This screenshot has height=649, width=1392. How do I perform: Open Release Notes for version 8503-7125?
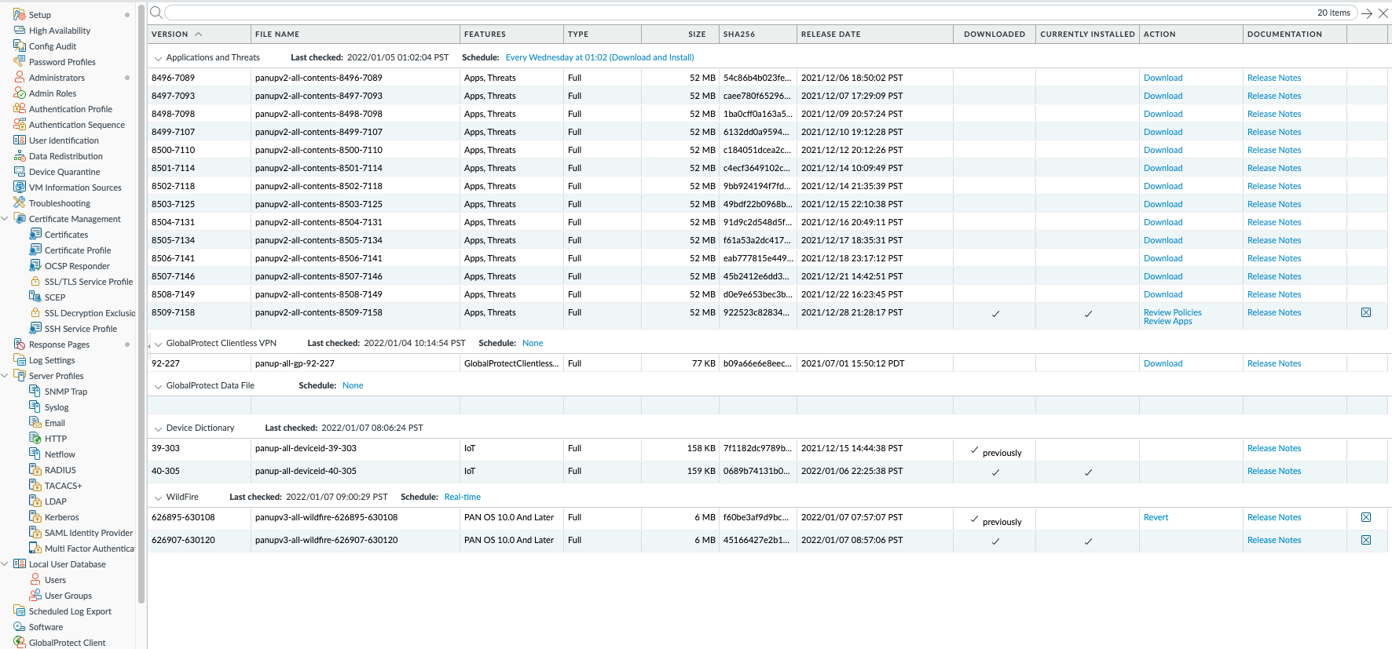click(x=1273, y=204)
